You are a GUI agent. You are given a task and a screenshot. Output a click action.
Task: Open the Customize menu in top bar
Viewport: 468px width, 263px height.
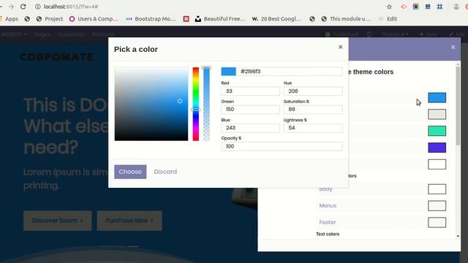coord(72,34)
